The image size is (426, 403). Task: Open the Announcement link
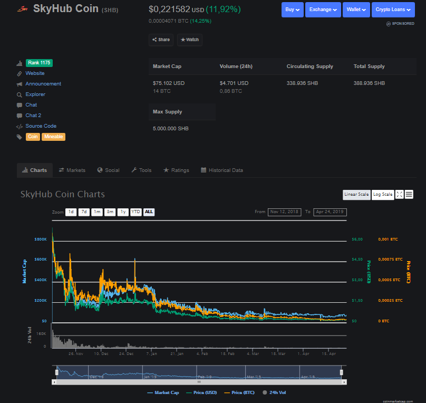(43, 84)
